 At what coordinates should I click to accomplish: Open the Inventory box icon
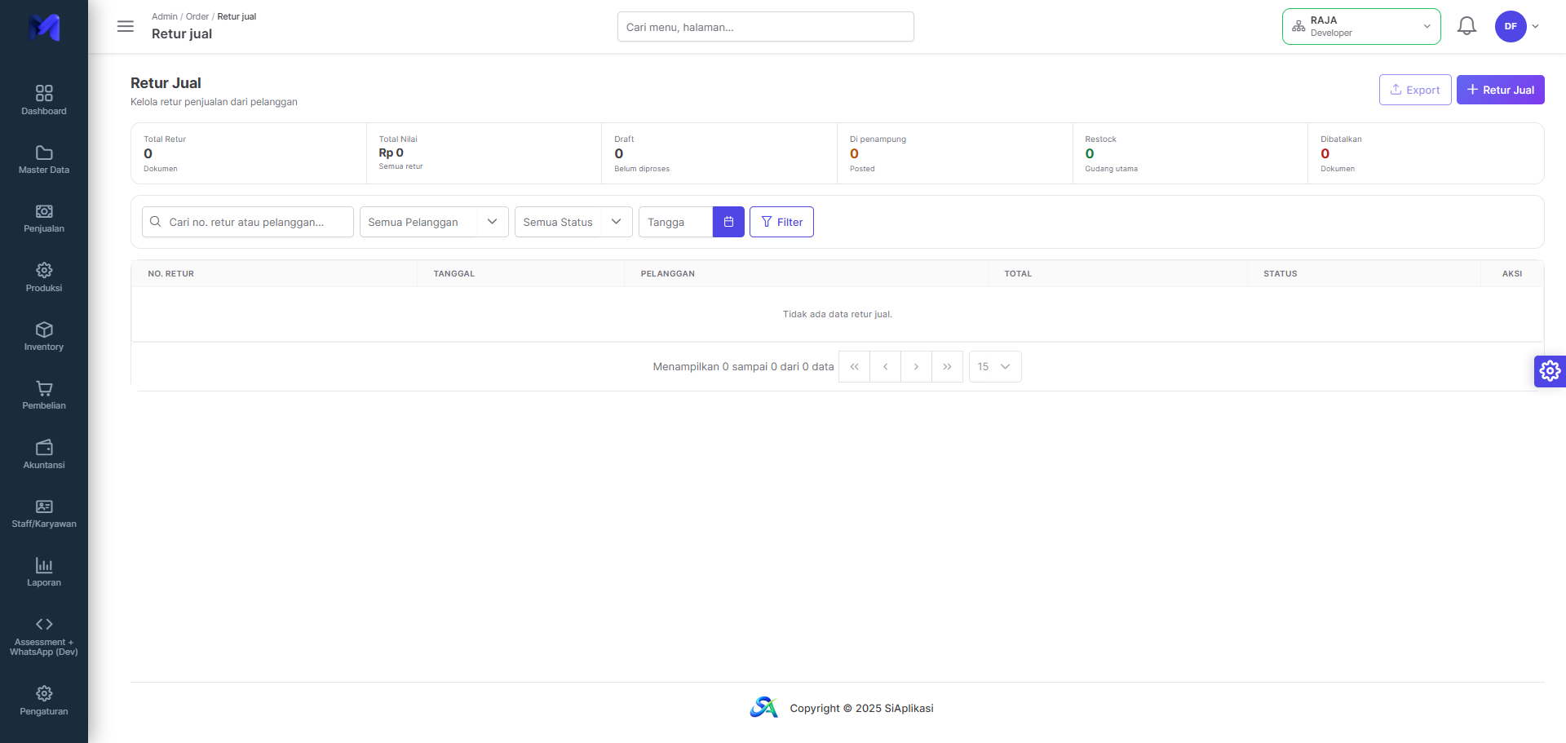[44, 329]
